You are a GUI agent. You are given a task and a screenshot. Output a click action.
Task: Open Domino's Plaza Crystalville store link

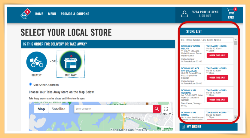190,69
